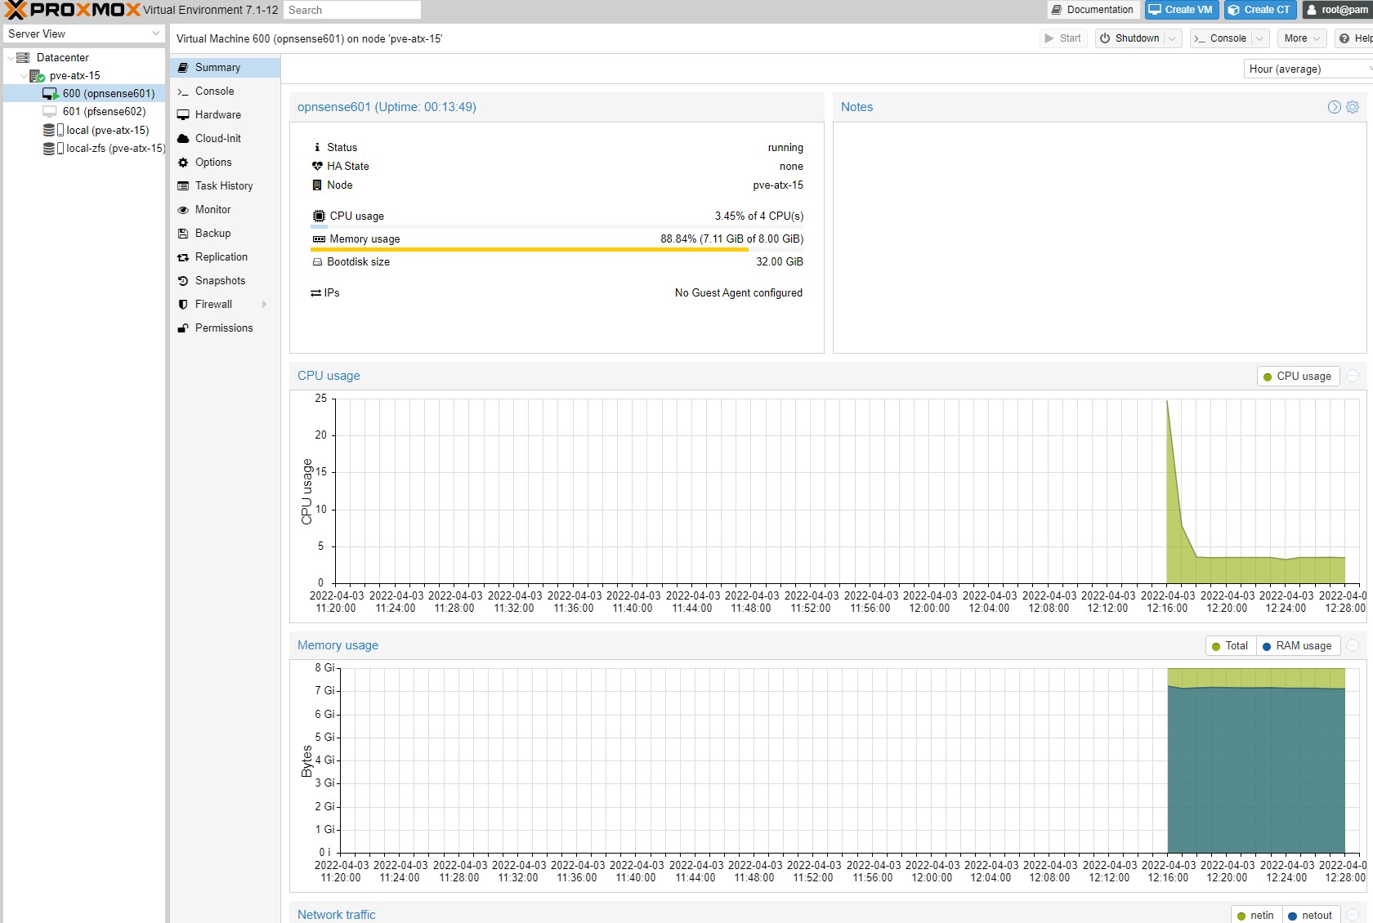1373x923 pixels.
Task: Expand the Shutdown button dropdown arrow
Action: pyautogui.click(x=1172, y=38)
